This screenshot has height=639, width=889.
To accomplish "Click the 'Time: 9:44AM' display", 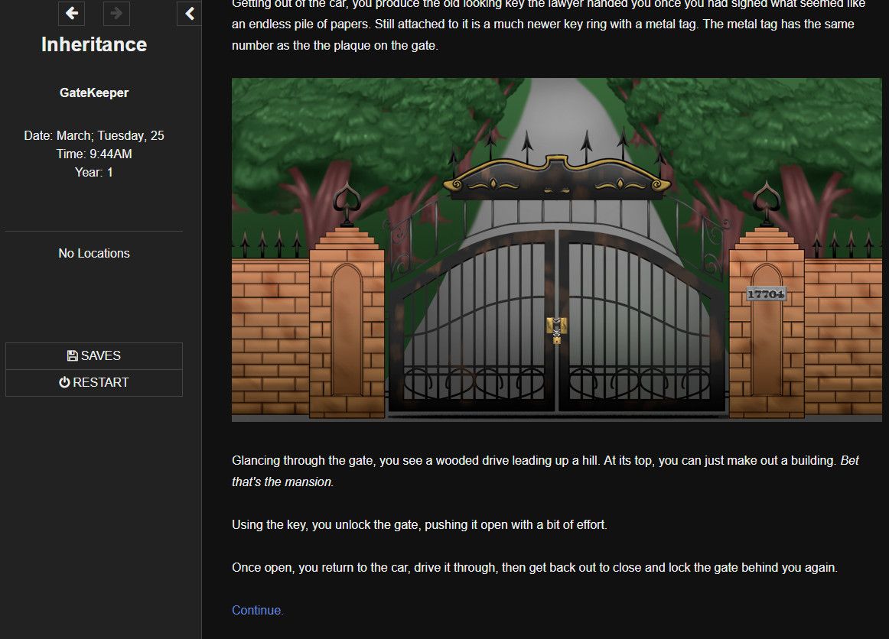I will pyautogui.click(x=93, y=154).
